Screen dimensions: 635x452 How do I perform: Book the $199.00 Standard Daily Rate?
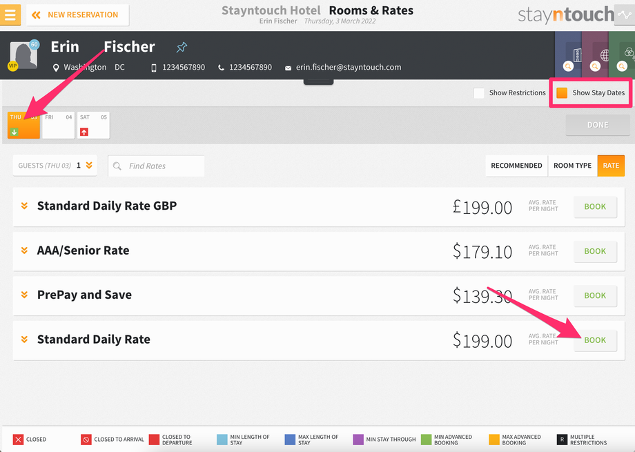(x=595, y=340)
